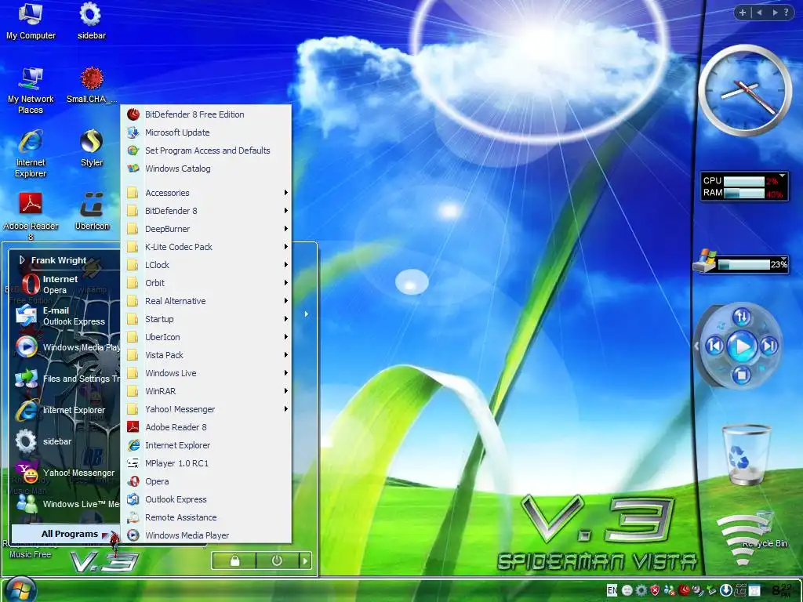
Task: Click the media gadget previous track button
Action: 715,346
